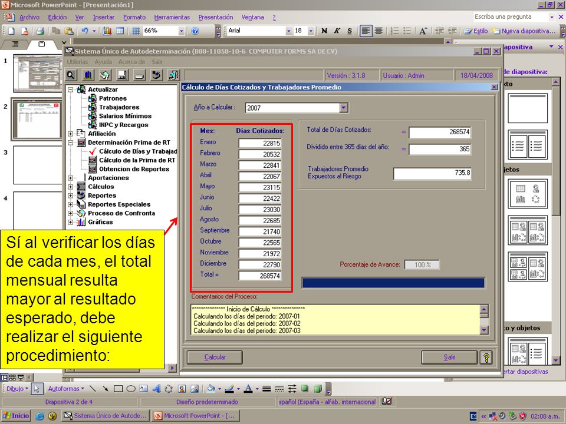Expand the Afiliación tree node
This screenshot has height=424, width=566.
[x=70, y=134]
